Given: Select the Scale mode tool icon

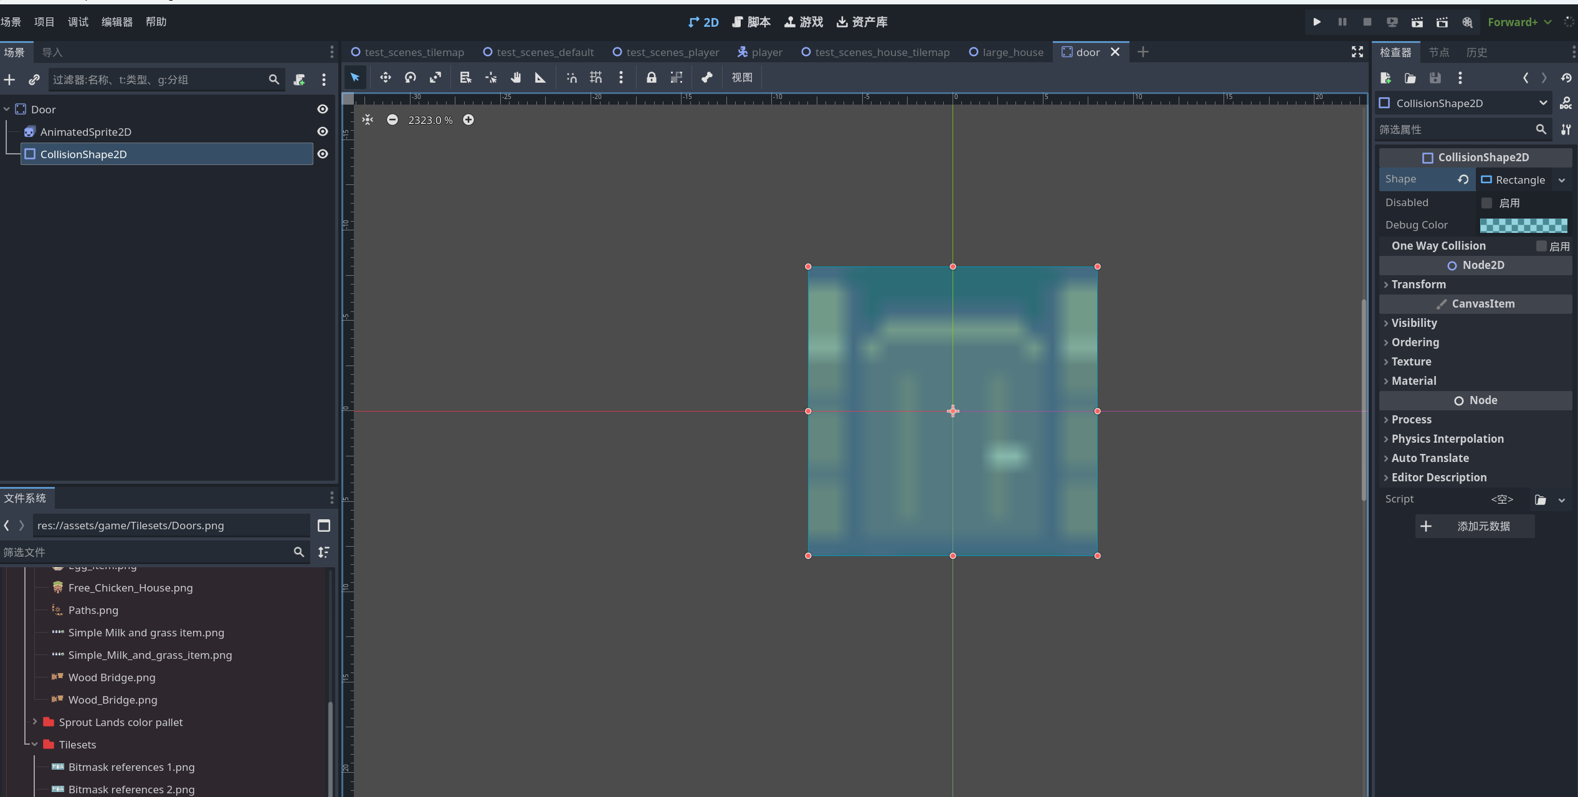Looking at the screenshot, I should pyautogui.click(x=435, y=77).
